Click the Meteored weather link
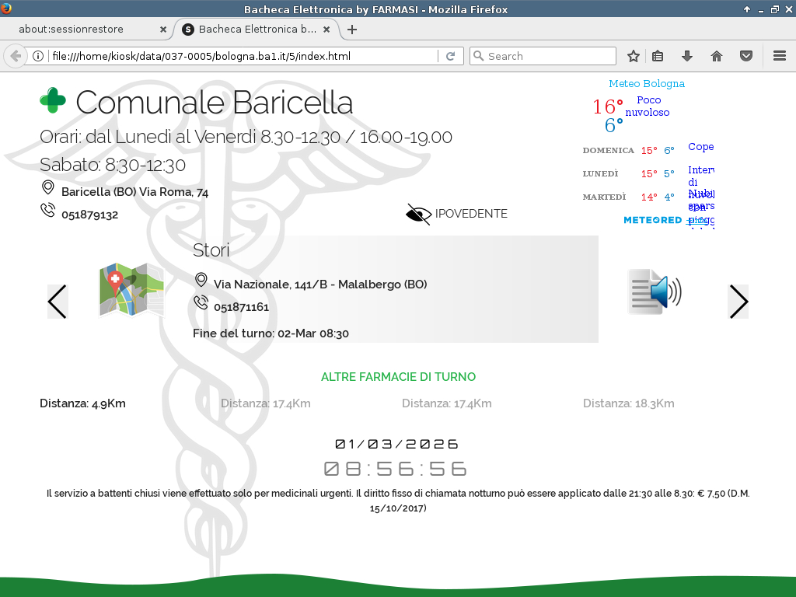The image size is (796, 597). point(653,220)
